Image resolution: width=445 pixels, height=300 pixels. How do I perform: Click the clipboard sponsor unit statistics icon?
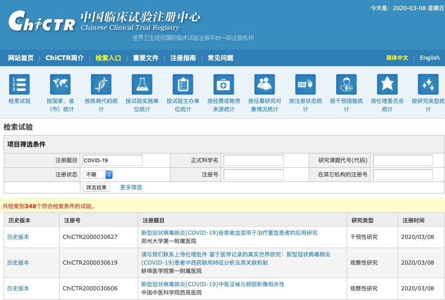pyautogui.click(x=183, y=85)
